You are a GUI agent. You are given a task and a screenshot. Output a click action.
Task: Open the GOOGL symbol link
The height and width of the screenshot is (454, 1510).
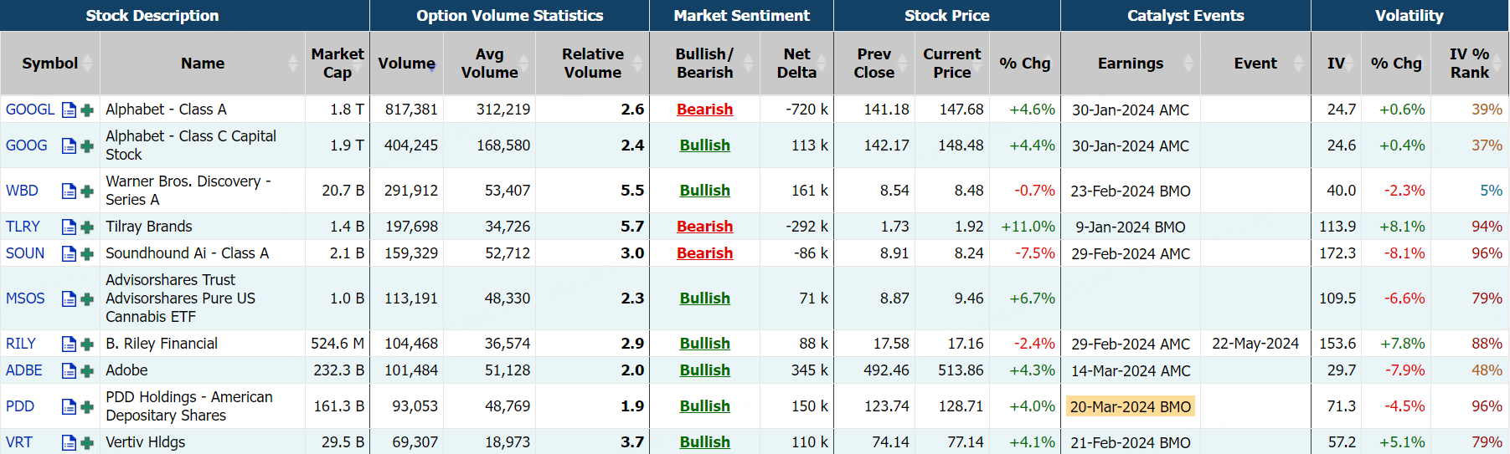[30, 110]
